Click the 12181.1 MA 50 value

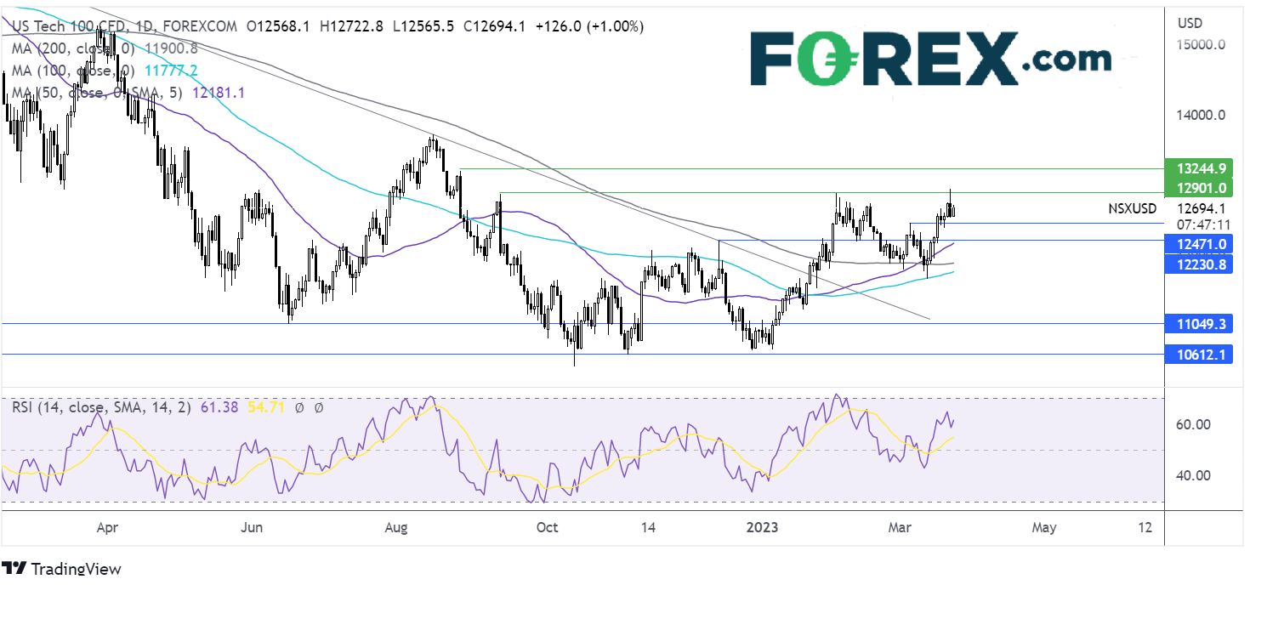[x=217, y=93]
